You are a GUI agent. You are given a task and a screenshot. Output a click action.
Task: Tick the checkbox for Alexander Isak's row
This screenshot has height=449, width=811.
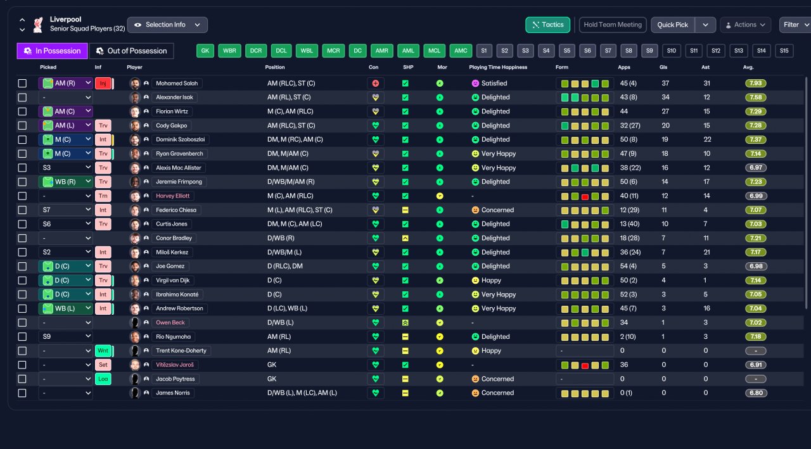23,98
